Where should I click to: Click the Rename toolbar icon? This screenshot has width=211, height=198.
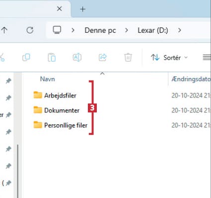coord(77,57)
